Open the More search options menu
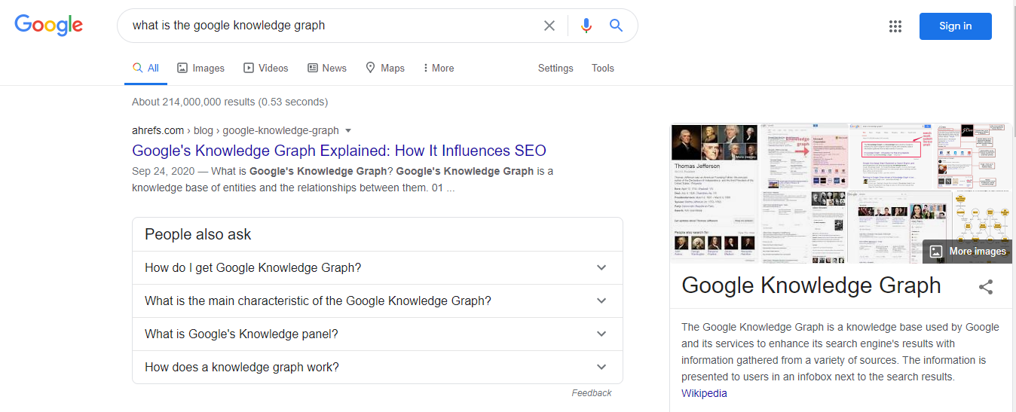 (439, 68)
